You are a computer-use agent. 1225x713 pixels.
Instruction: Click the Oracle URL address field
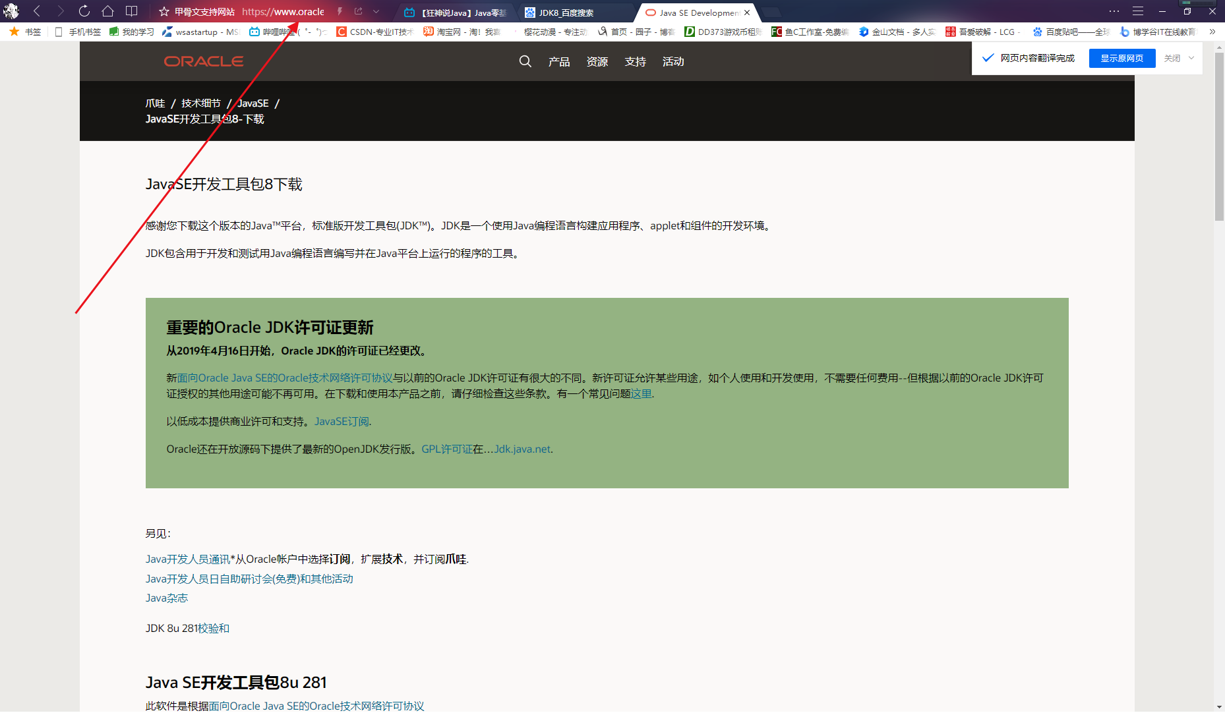coord(283,12)
